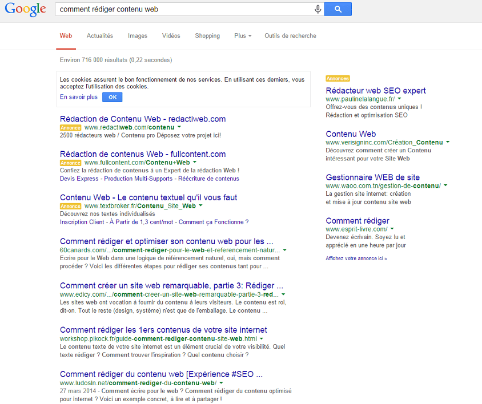The height and width of the screenshot is (404, 482).
Task: Expand arrow next to edicy.com URL
Action: point(283,294)
